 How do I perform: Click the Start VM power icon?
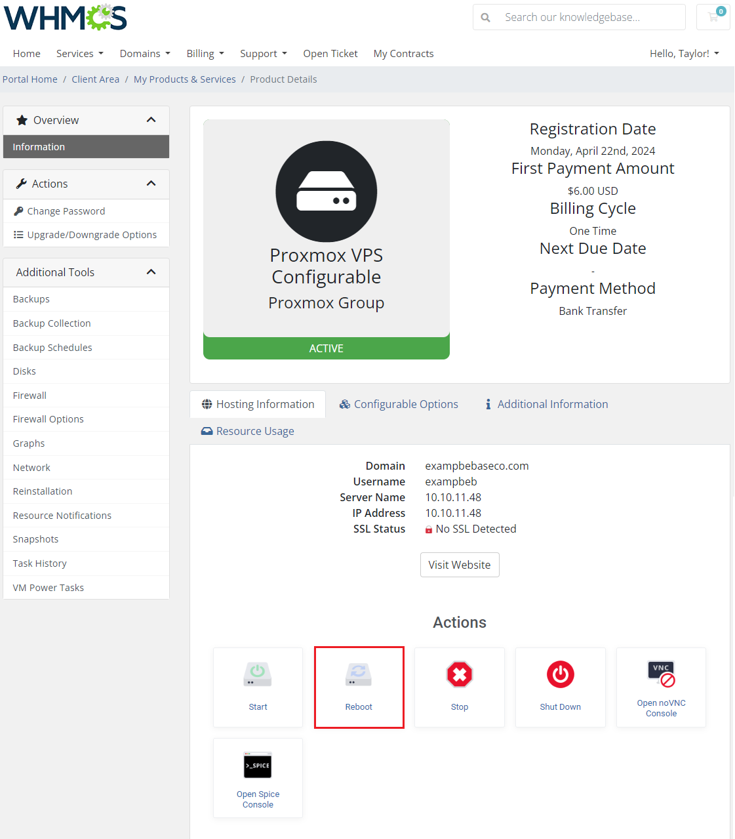pos(258,674)
